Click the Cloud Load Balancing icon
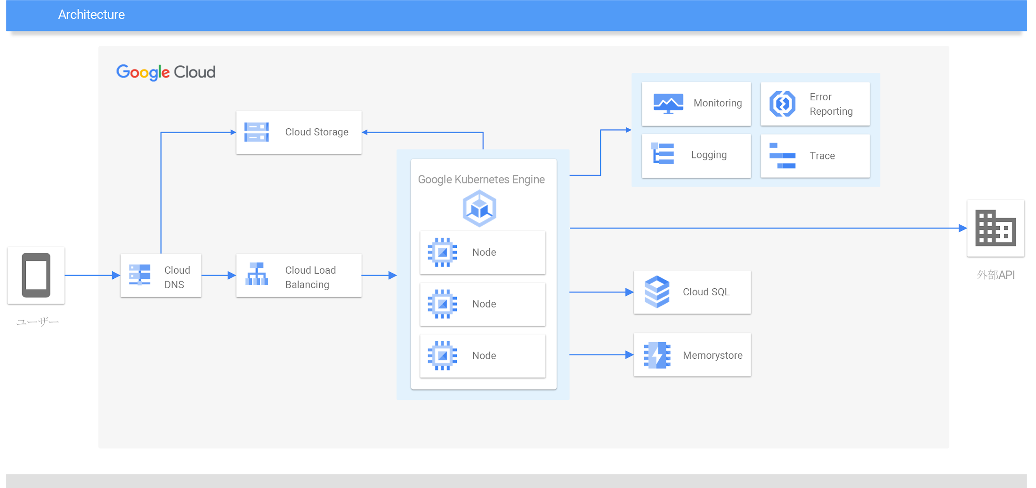Screen dimensions: 1036x488 tap(257, 274)
